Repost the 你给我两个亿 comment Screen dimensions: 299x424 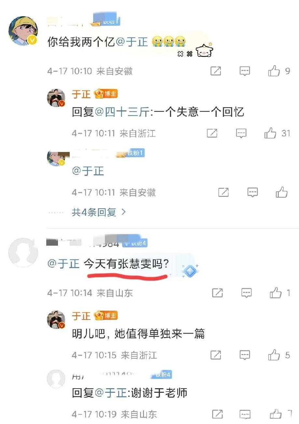tap(216, 71)
